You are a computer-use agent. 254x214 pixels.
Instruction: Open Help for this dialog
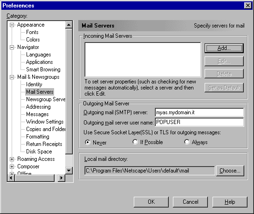pos(230,202)
